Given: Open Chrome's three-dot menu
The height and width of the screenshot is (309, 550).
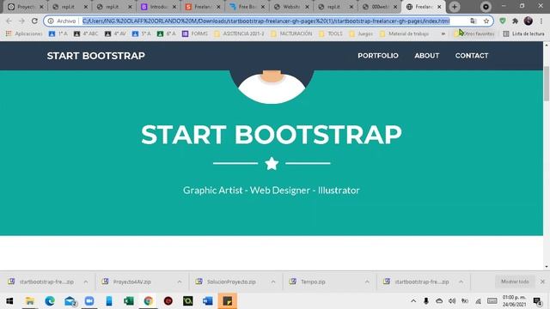Looking at the screenshot, I should pos(541,21).
